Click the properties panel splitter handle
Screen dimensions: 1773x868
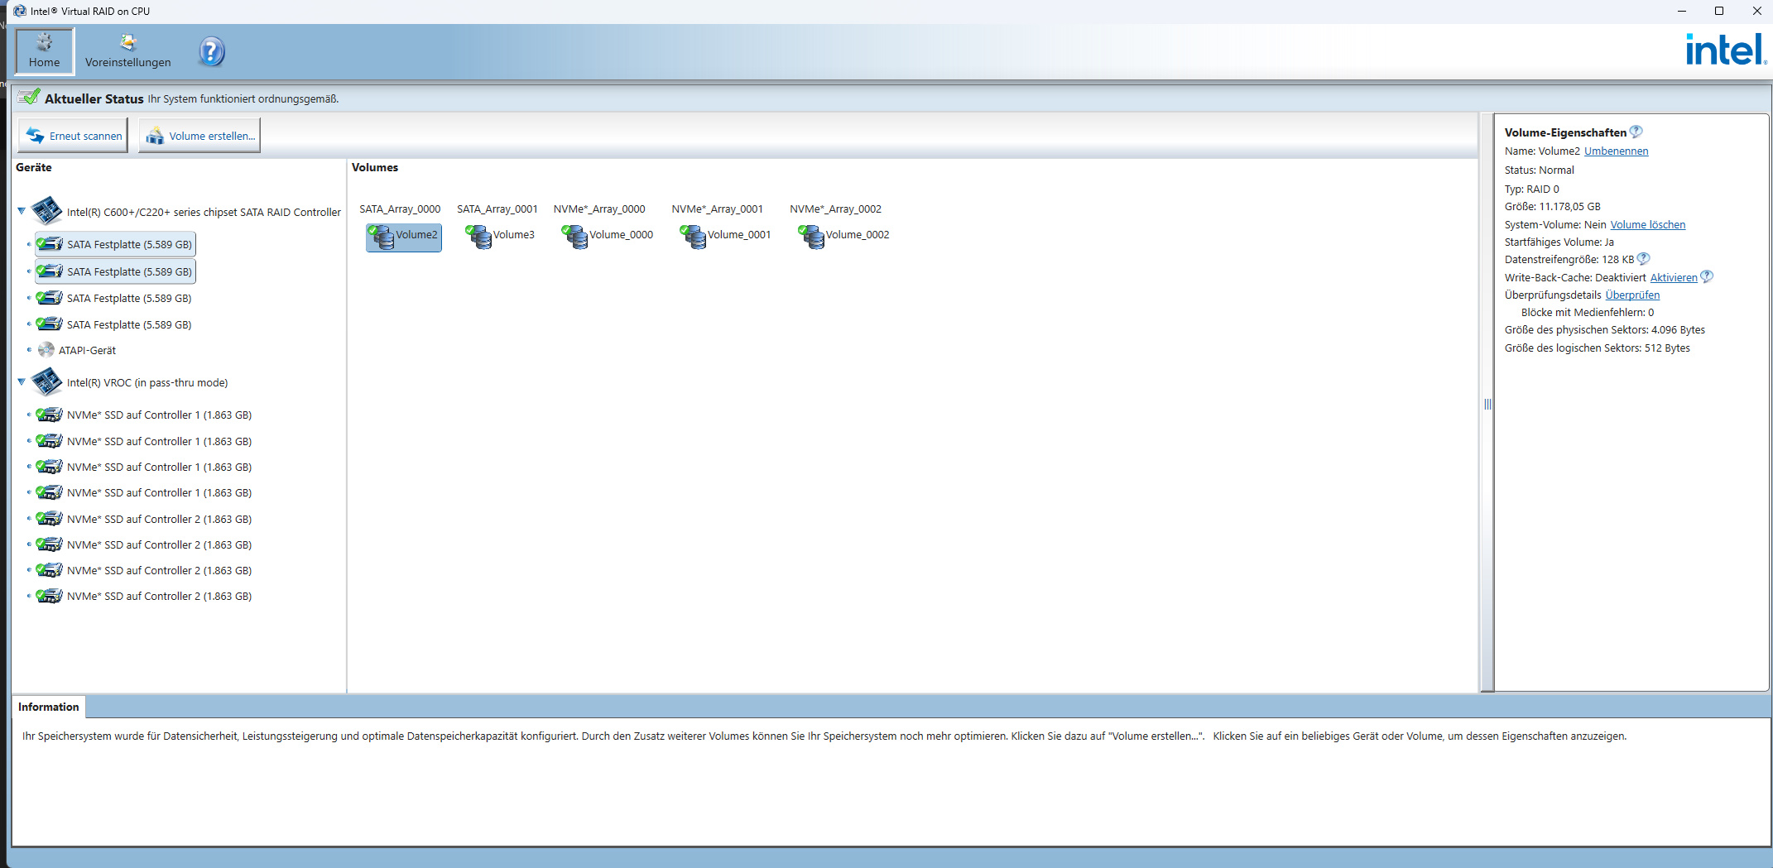pos(1487,404)
